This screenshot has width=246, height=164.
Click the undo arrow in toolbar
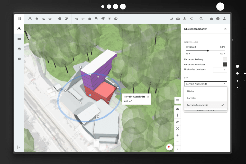coord(77,19)
